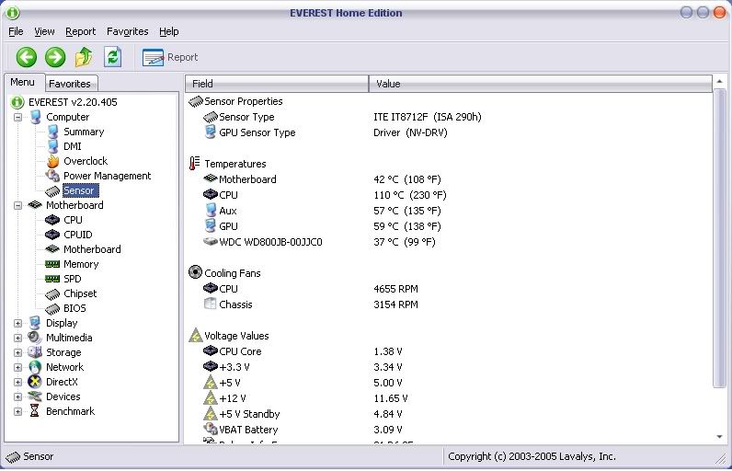Select the DirectX icon in the tree
Screen dimensions: 732x471
[x=35, y=382]
